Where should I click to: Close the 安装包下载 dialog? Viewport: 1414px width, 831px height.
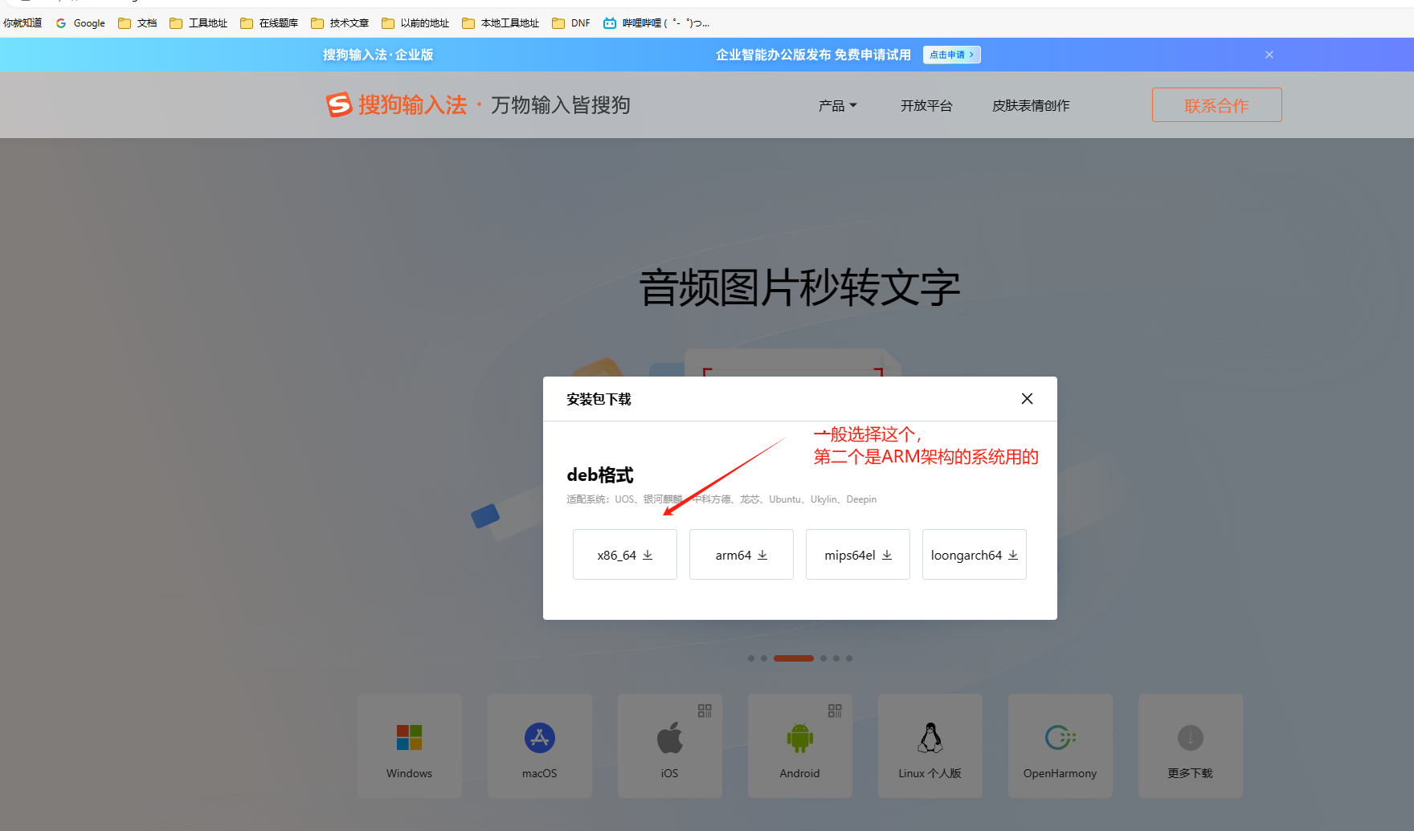pos(1027,399)
